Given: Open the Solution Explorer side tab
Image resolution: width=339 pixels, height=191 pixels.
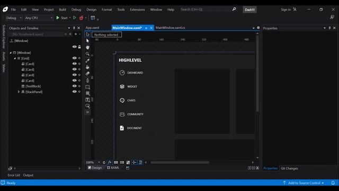Looking at the screenshot, I should point(4,37).
